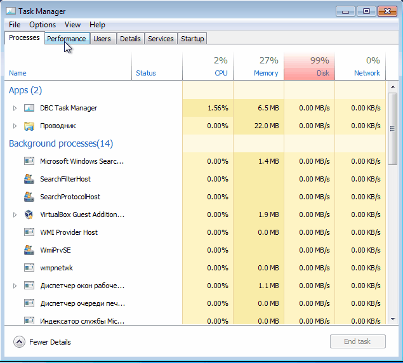Click the Microsoft Windows Search process icon
The width and height of the screenshot is (403, 363).
(x=29, y=161)
